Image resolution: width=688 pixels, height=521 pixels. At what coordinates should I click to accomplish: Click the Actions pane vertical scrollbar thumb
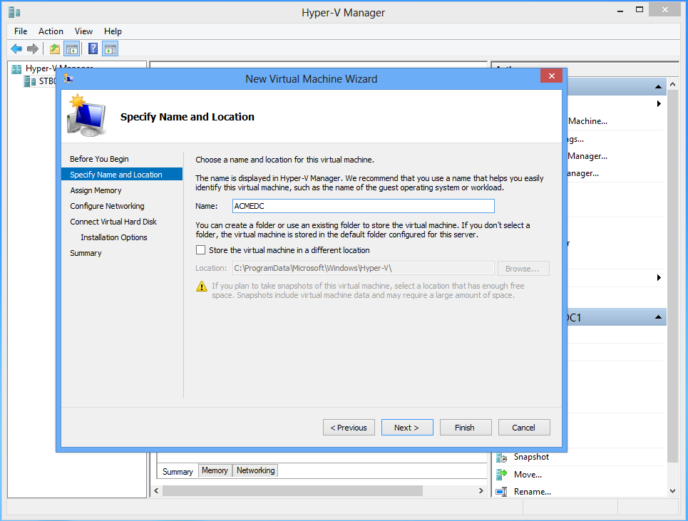click(x=672, y=277)
